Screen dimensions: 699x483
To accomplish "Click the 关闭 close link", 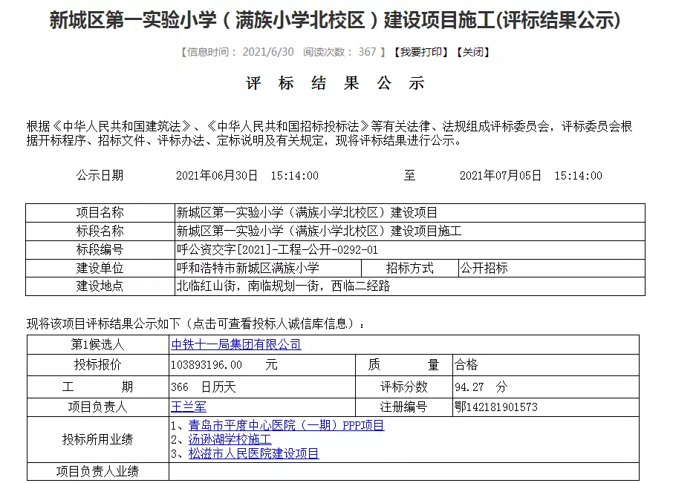I will point(472,52).
